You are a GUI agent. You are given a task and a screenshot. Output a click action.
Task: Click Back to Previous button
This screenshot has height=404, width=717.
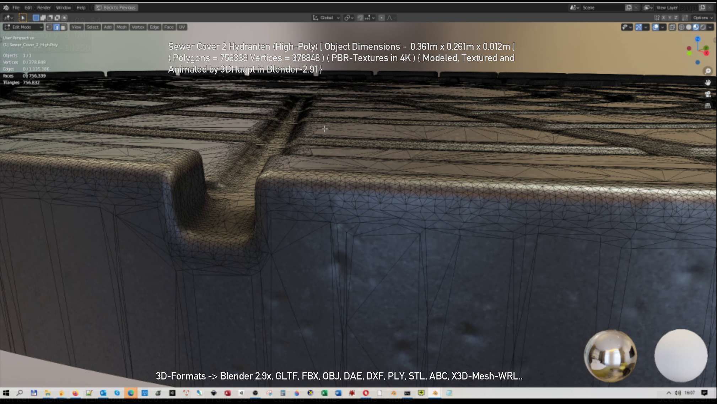tap(116, 7)
